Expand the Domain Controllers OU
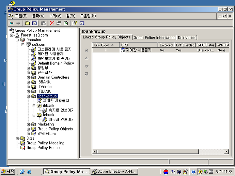The image size is (235, 176). [28, 78]
